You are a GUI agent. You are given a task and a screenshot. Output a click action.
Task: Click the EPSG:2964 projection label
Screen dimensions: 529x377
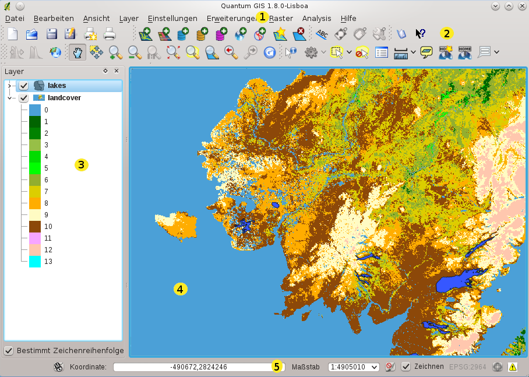[468, 367]
